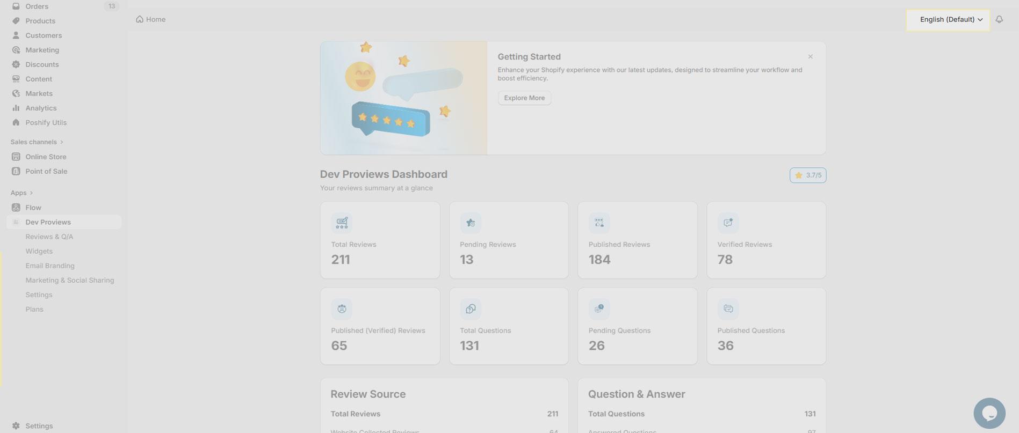This screenshot has width=1019, height=433.
Task: Click the Published Questions card icon
Action: tap(728, 309)
